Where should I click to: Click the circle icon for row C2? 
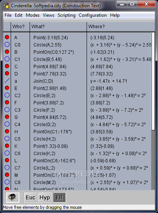coord(7,95)
